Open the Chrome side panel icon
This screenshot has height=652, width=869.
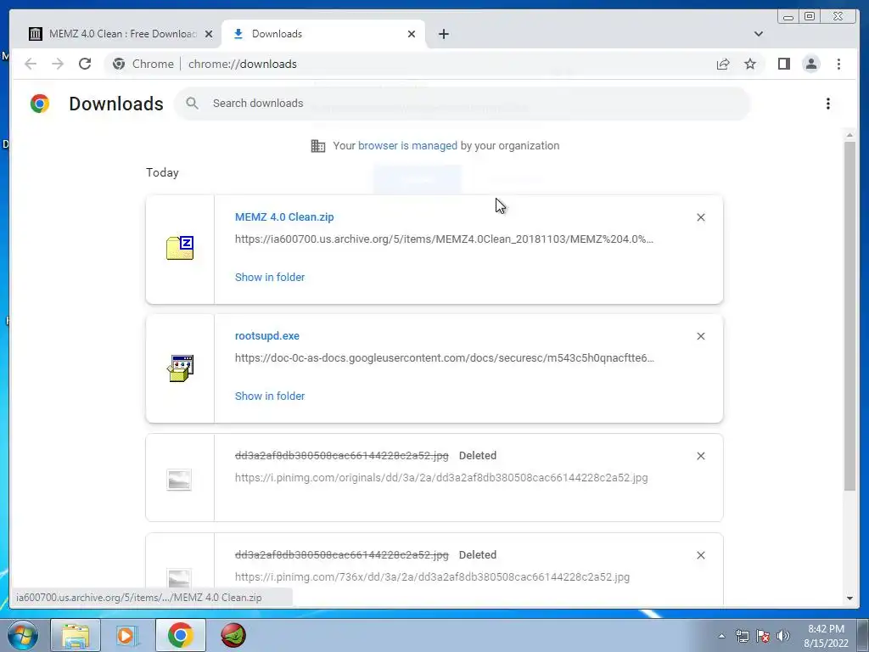pos(783,64)
